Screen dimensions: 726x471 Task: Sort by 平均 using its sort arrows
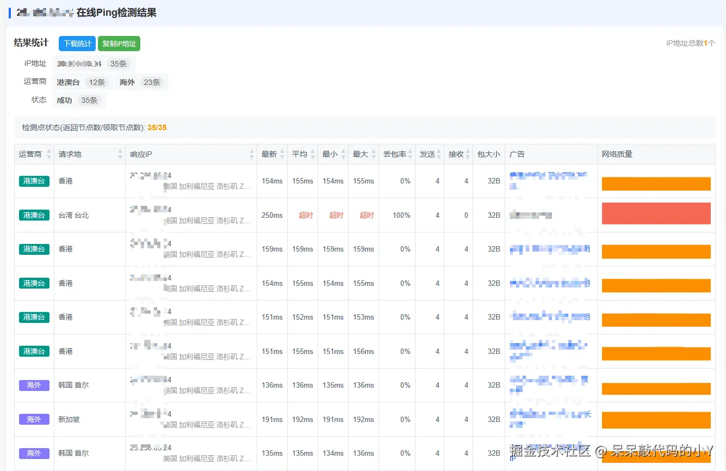313,154
